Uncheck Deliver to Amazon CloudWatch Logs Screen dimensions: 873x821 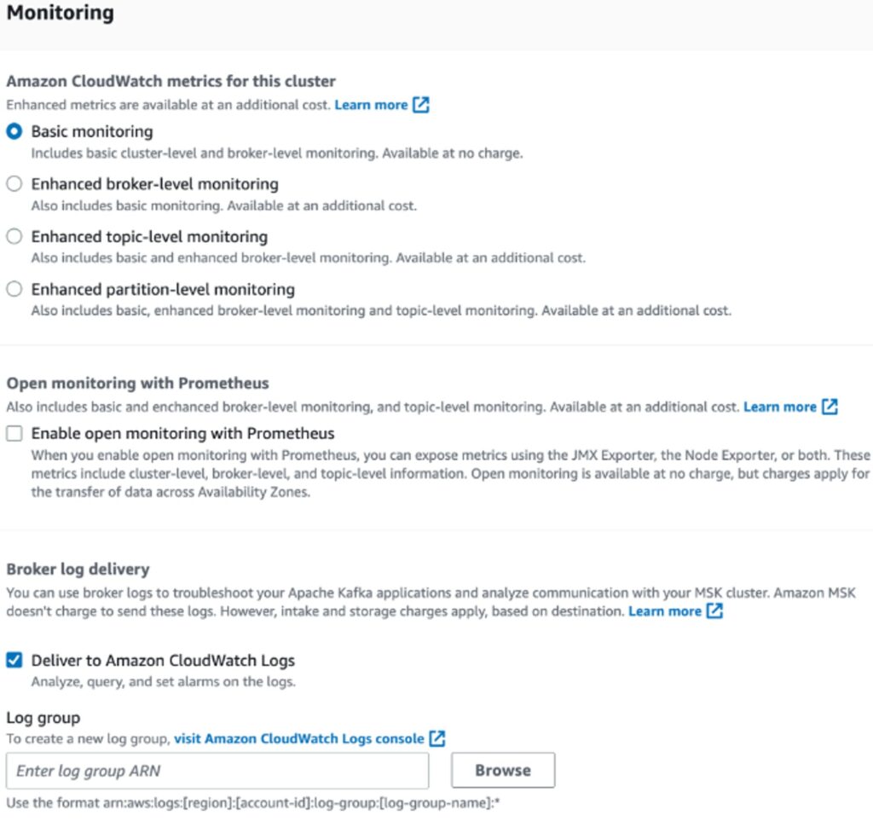pos(14,660)
